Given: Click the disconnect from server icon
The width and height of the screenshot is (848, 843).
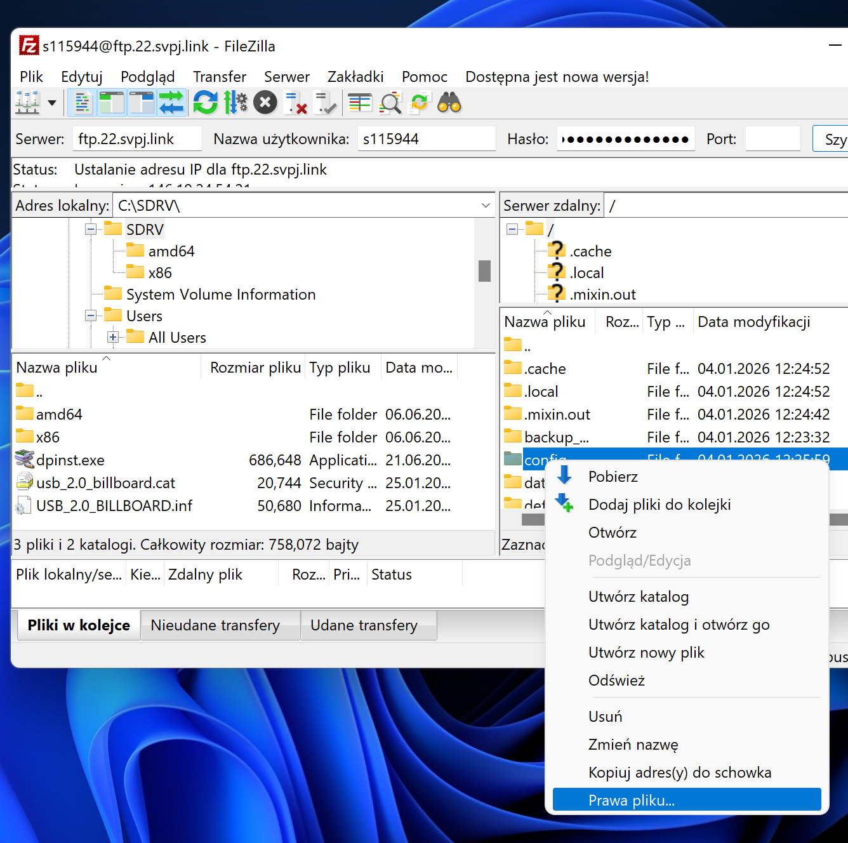Looking at the screenshot, I should [x=296, y=102].
